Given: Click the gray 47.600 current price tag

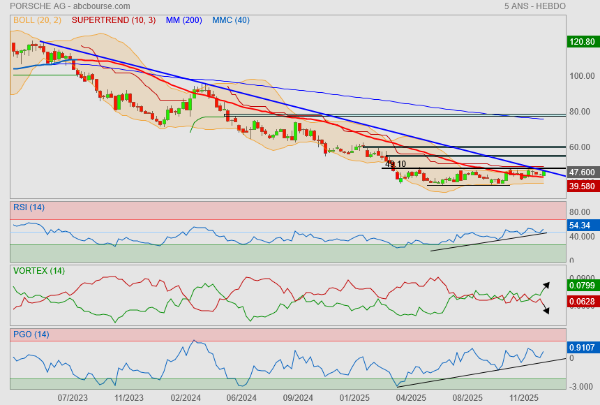Looking at the screenshot, I should (x=581, y=172).
